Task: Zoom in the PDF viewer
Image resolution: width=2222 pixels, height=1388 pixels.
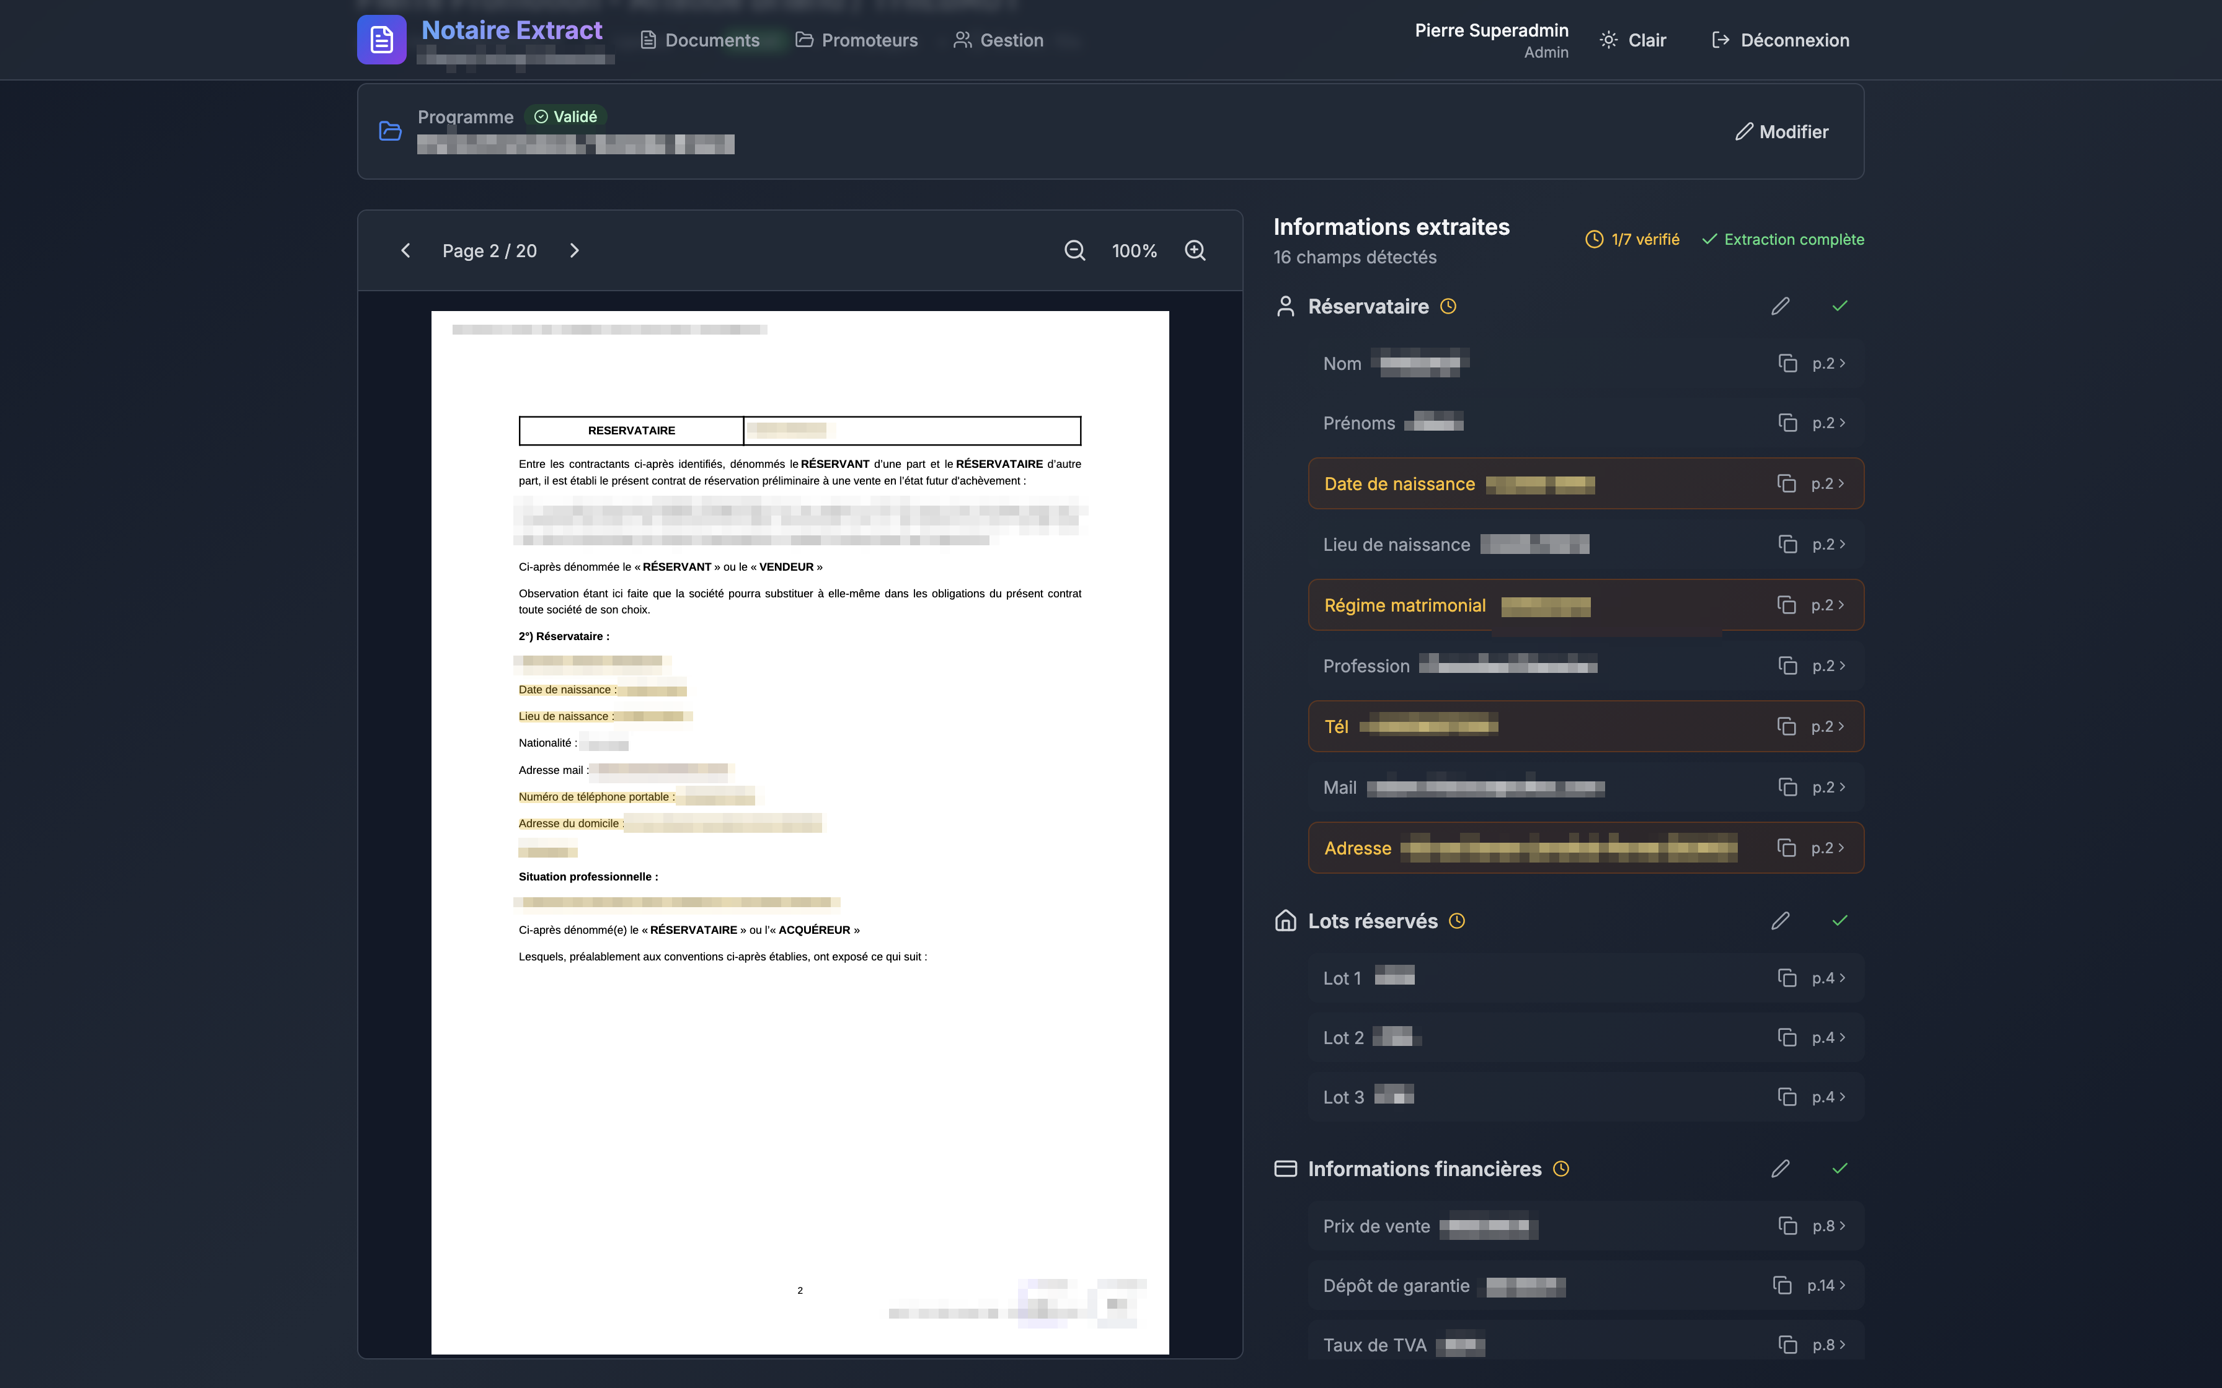Action: pos(1195,250)
